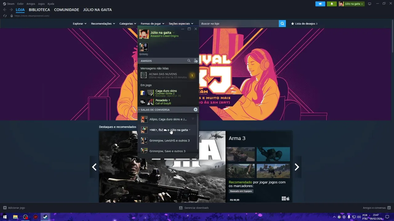Go back with the navigation arrow
Screen dimensions: 394x221
click(5, 10)
